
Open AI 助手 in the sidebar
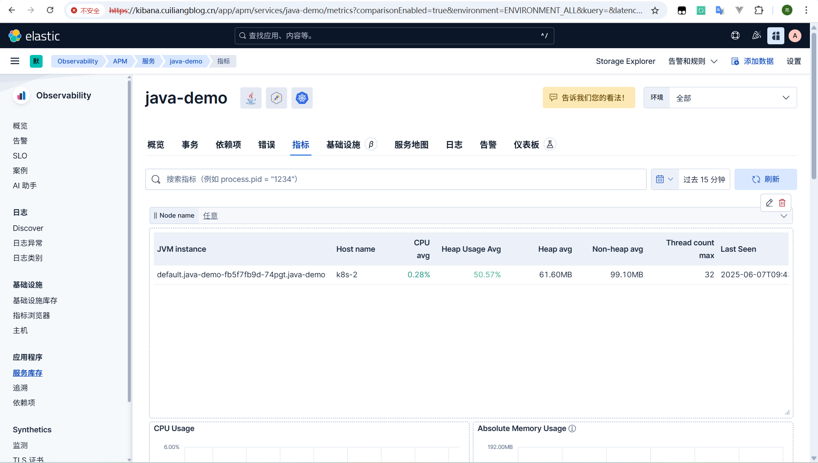[x=25, y=186]
